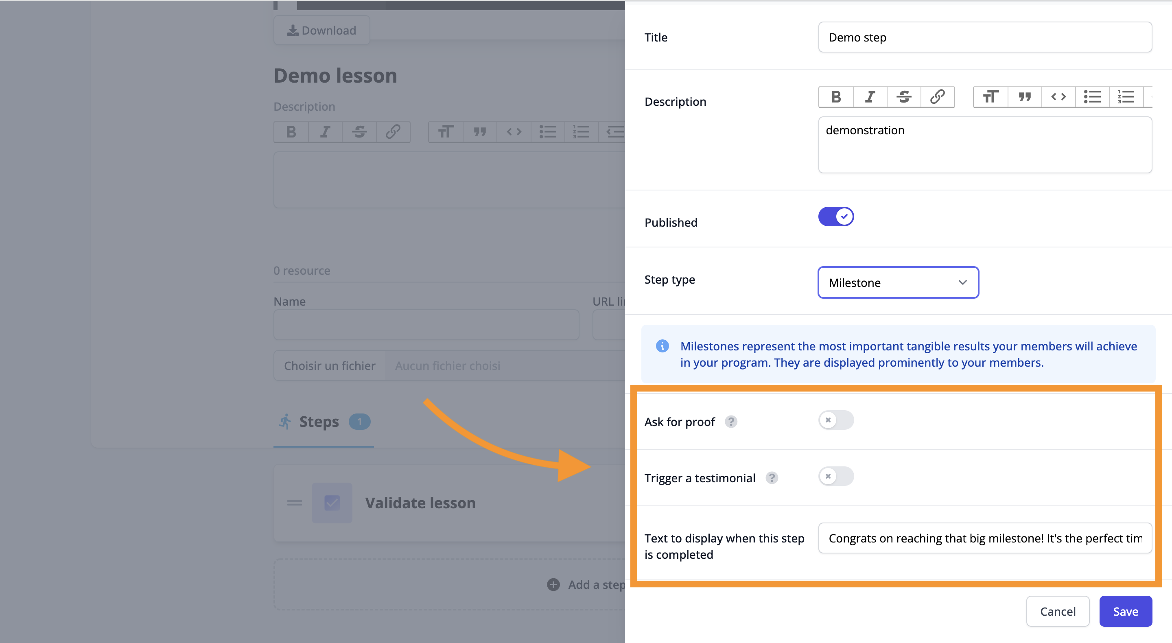Enable the Ask for proof toggle
1172x643 pixels.
point(836,420)
